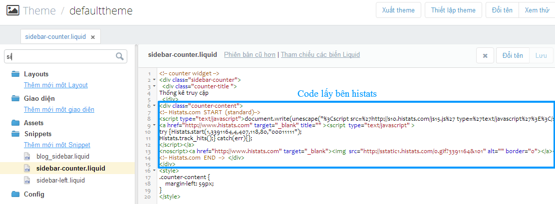Viewport: 555px width, 204px height.
Task: Click the Snippets folder icon
Action: pyautogui.click(x=15, y=134)
